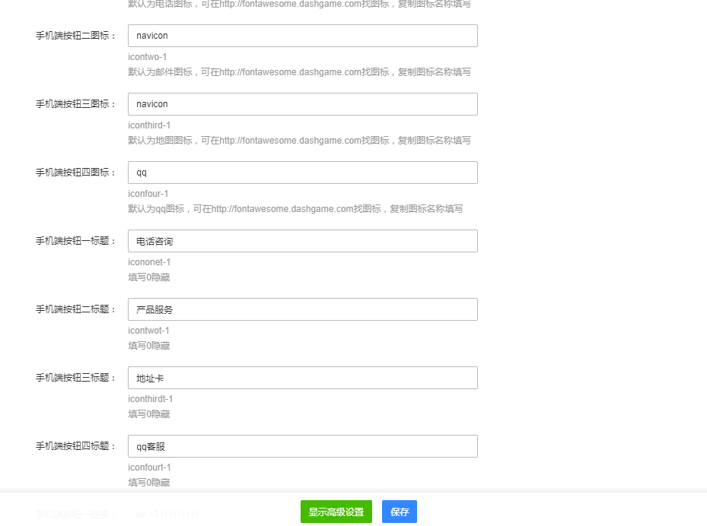Click the 手机端按钮二标题 field with 产品服务
Viewport: 707px width, 526px height.
pyautogui.click(x=303, y=309)
